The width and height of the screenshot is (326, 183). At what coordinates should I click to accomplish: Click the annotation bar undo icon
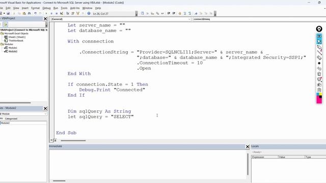319,69
